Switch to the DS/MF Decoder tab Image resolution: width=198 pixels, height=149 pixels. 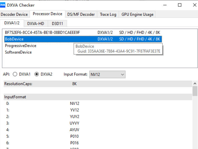coord(81,14)
